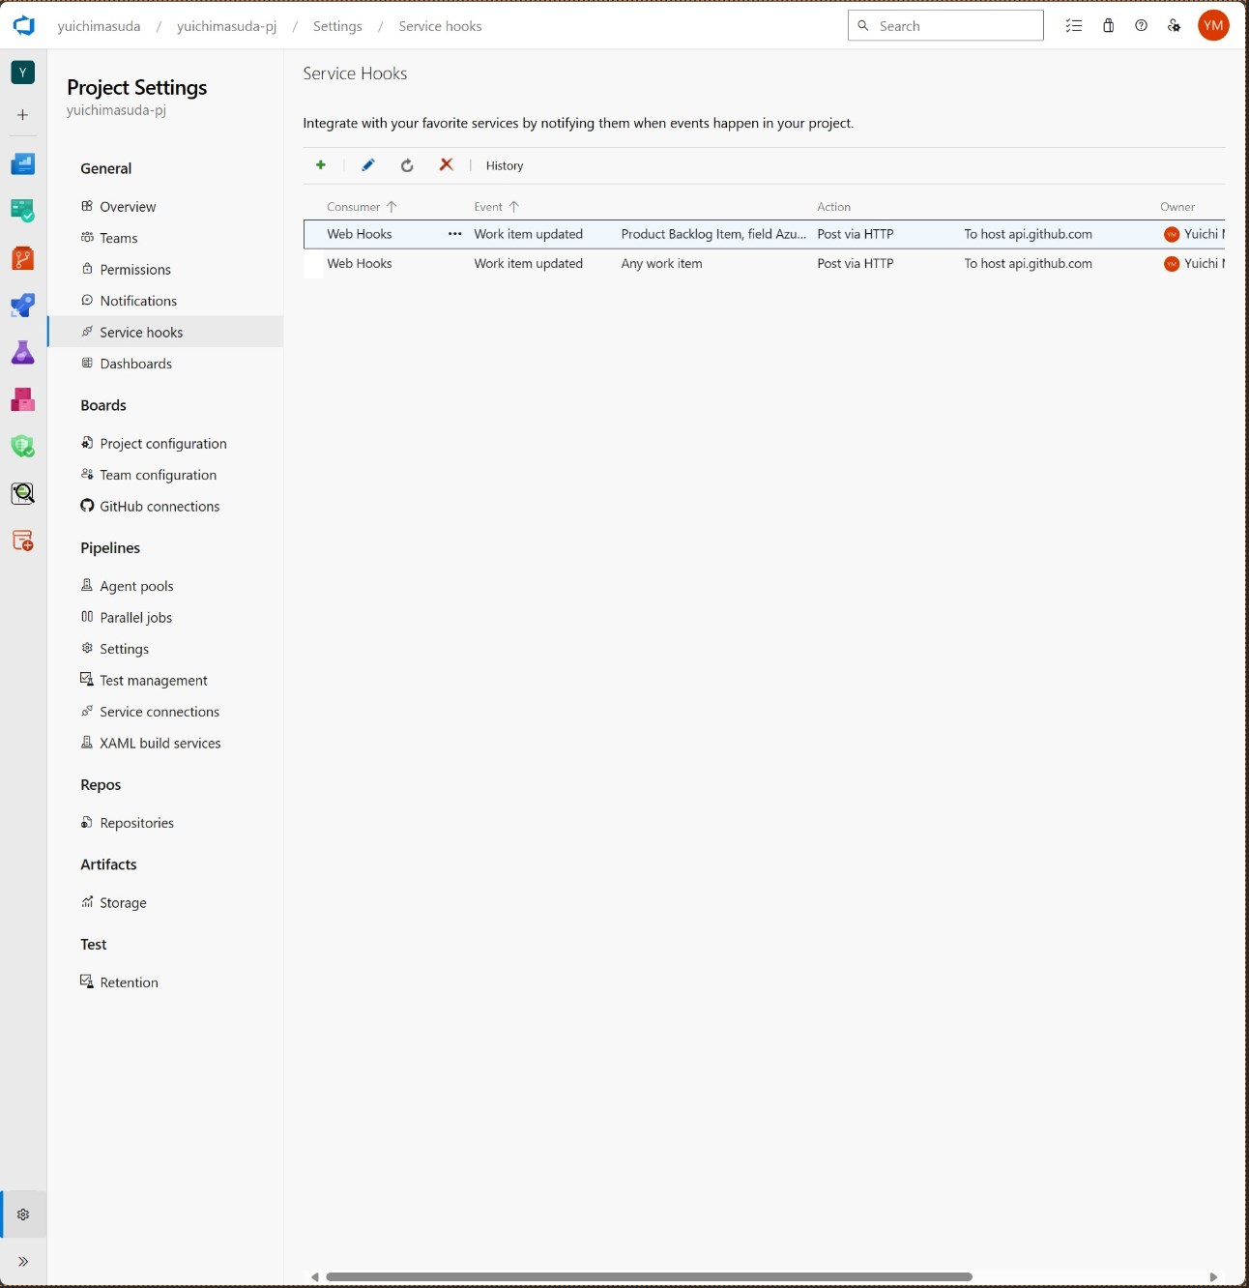
Task: Click the green plus to create a subscription
Action: click(x=321, y=164)
